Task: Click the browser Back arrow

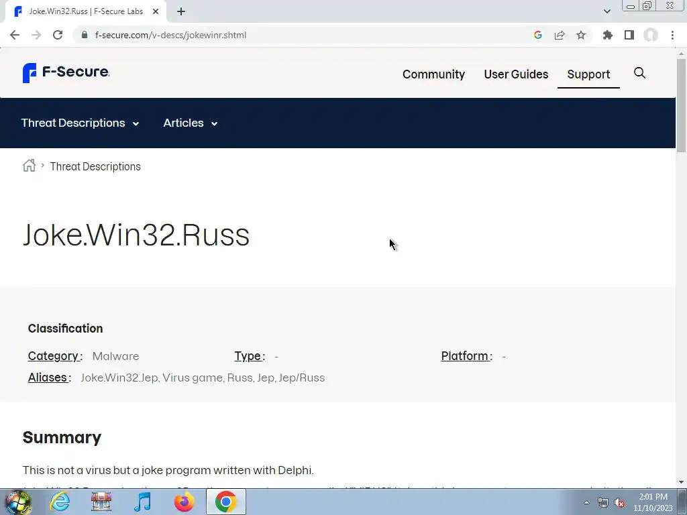Action: click(x=15, y=35)
